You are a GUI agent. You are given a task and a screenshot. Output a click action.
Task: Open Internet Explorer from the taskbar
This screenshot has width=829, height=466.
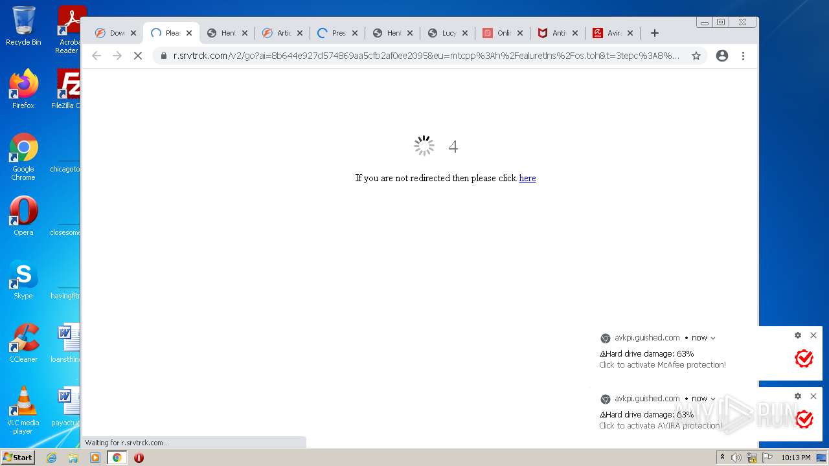pyautogui.click(x=52, y=458)
